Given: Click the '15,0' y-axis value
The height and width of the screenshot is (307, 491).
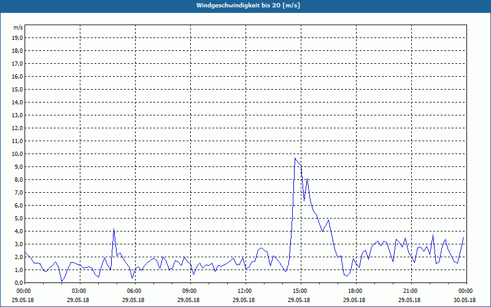Looking at the screenshot, I should click(x=17, y=89).
